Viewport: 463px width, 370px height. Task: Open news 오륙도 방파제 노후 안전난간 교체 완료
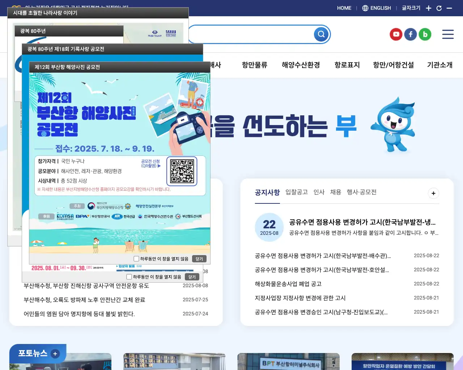coord(84,300)
